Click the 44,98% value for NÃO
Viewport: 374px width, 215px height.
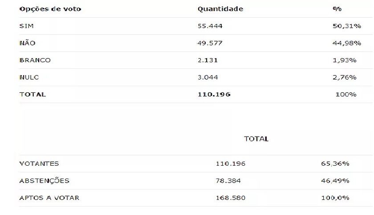point(347,43)
